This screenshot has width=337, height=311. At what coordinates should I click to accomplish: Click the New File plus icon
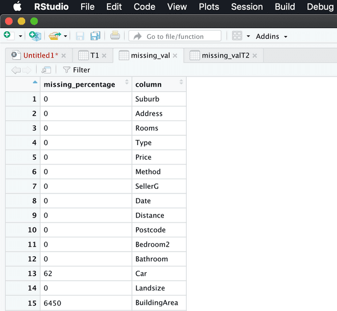tap(9, 35)
